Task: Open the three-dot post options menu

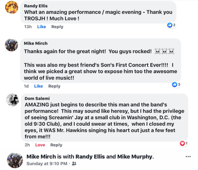Action: pos(188,157)
